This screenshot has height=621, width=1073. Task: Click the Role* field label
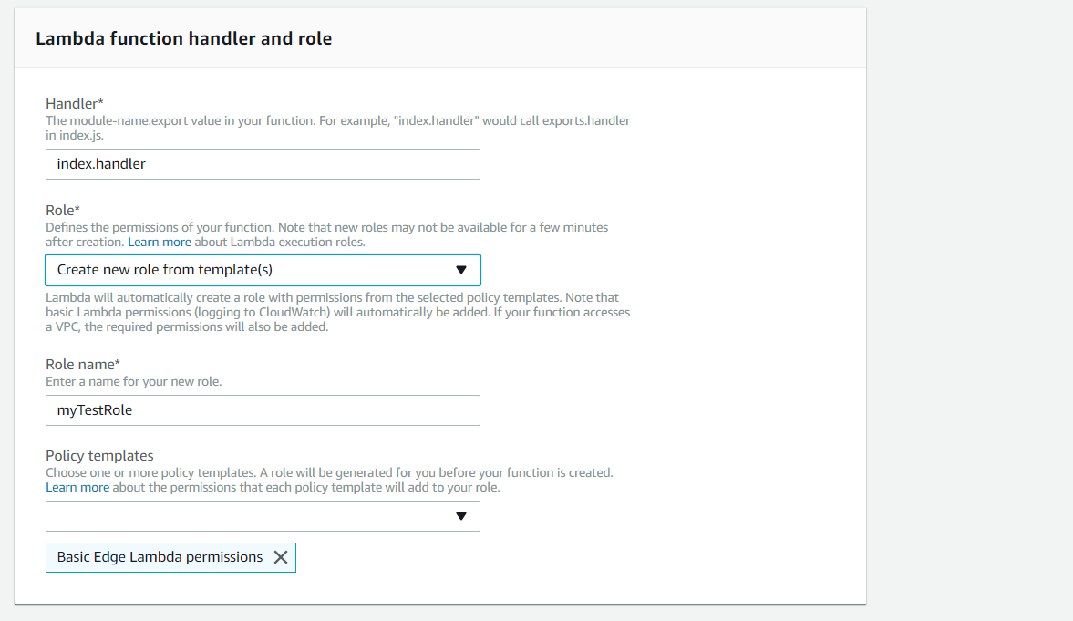click(63, 211)
